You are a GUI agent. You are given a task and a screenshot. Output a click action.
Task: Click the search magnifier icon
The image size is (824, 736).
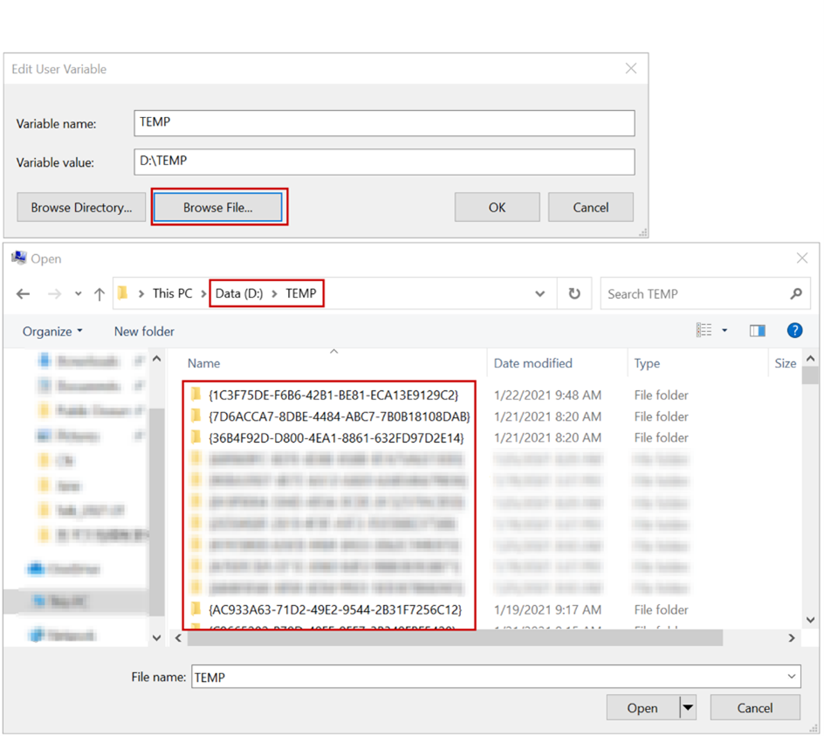click(x=796, y=294)
